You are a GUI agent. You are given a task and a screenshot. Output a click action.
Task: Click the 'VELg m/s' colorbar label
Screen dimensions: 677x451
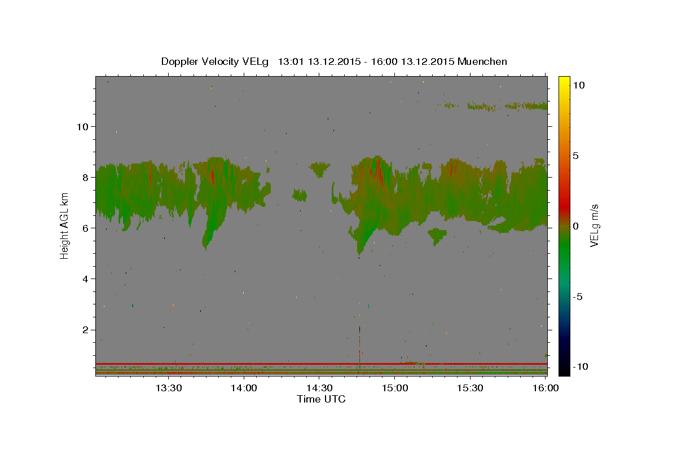pos(594,225)
